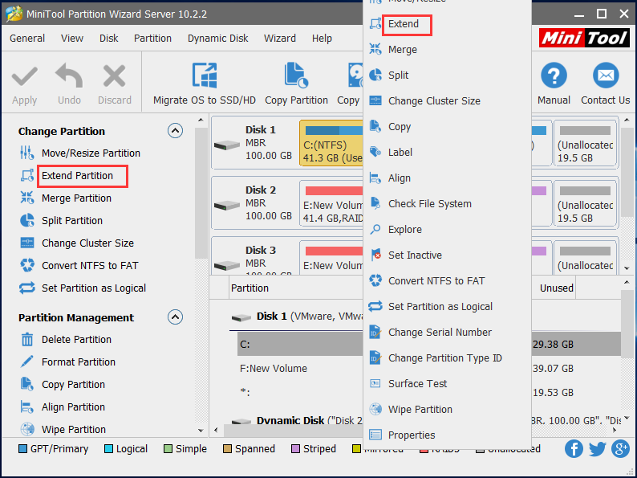Click Format Partition pencil icon
Screen dimensions: 637x478
[x=26, y=362]
